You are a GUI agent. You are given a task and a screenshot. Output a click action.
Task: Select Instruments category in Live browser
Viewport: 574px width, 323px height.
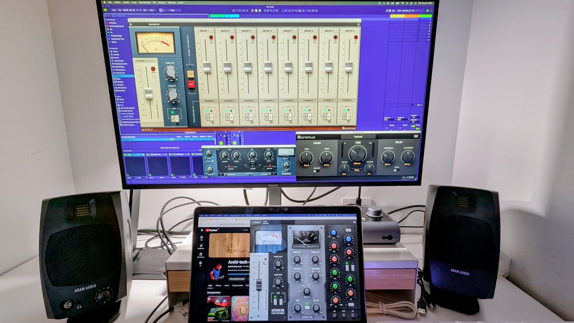pos(118,61)
